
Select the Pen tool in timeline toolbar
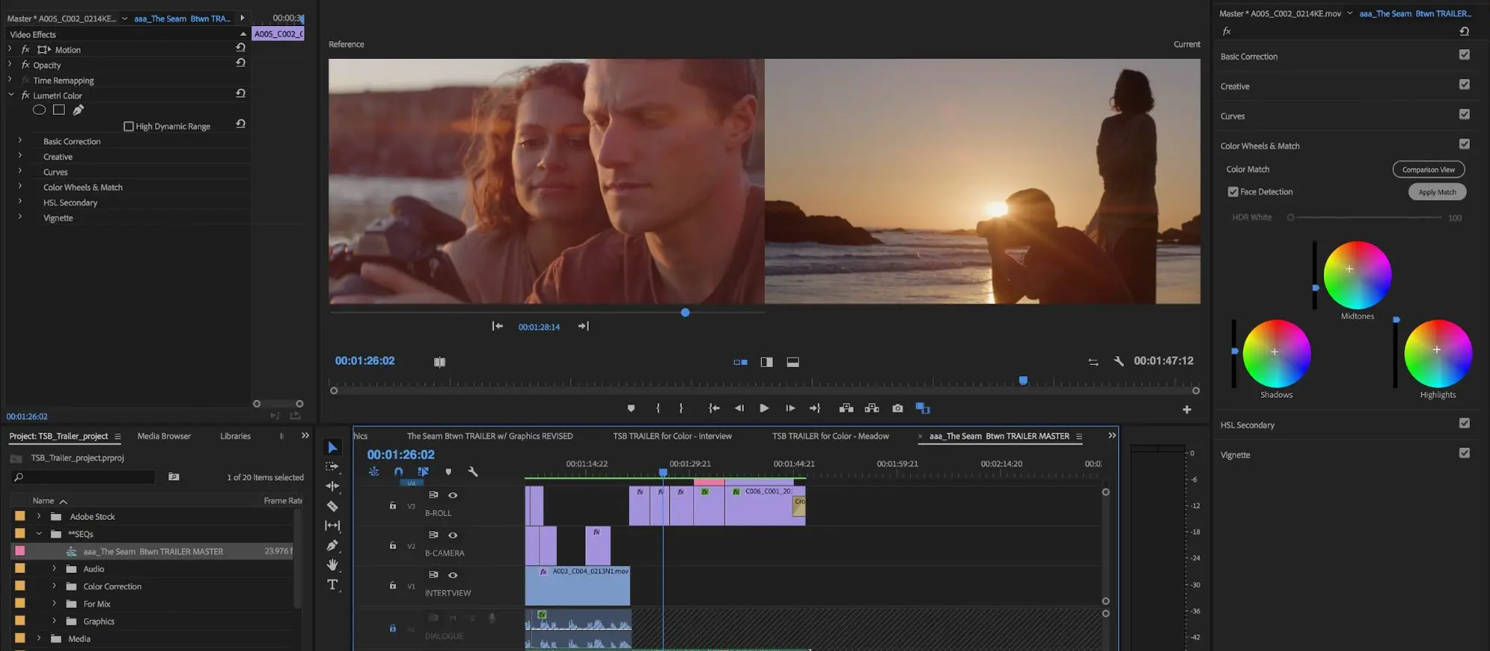[x=332, y=545]
